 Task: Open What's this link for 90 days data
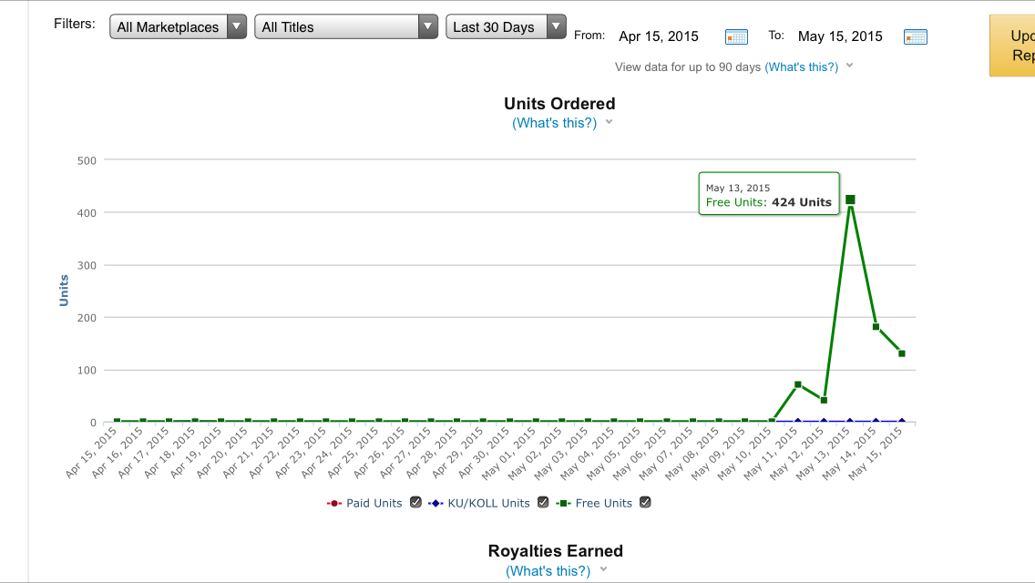(801, 66)
